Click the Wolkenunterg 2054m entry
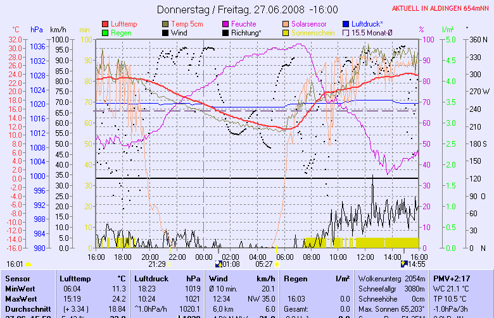Image resolution: width=494 pixels, height=318 pixels. pos(393,278)
